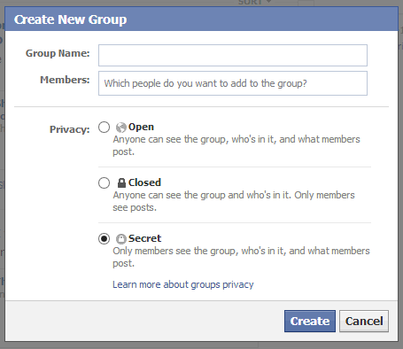The height and width of the screenshot is (349, 403).
Task: Click the bold Open option label
Action: pyautogui.click(x=141, y=127)
